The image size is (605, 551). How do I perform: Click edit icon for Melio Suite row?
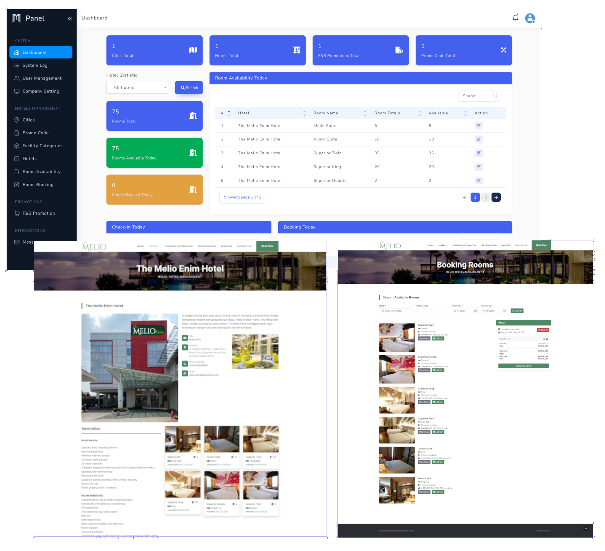click(x=478, y=126)
